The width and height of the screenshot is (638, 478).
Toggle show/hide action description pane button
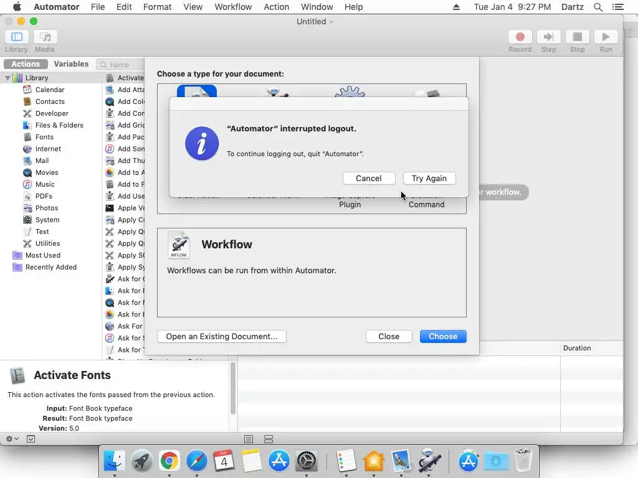[31, 439]
